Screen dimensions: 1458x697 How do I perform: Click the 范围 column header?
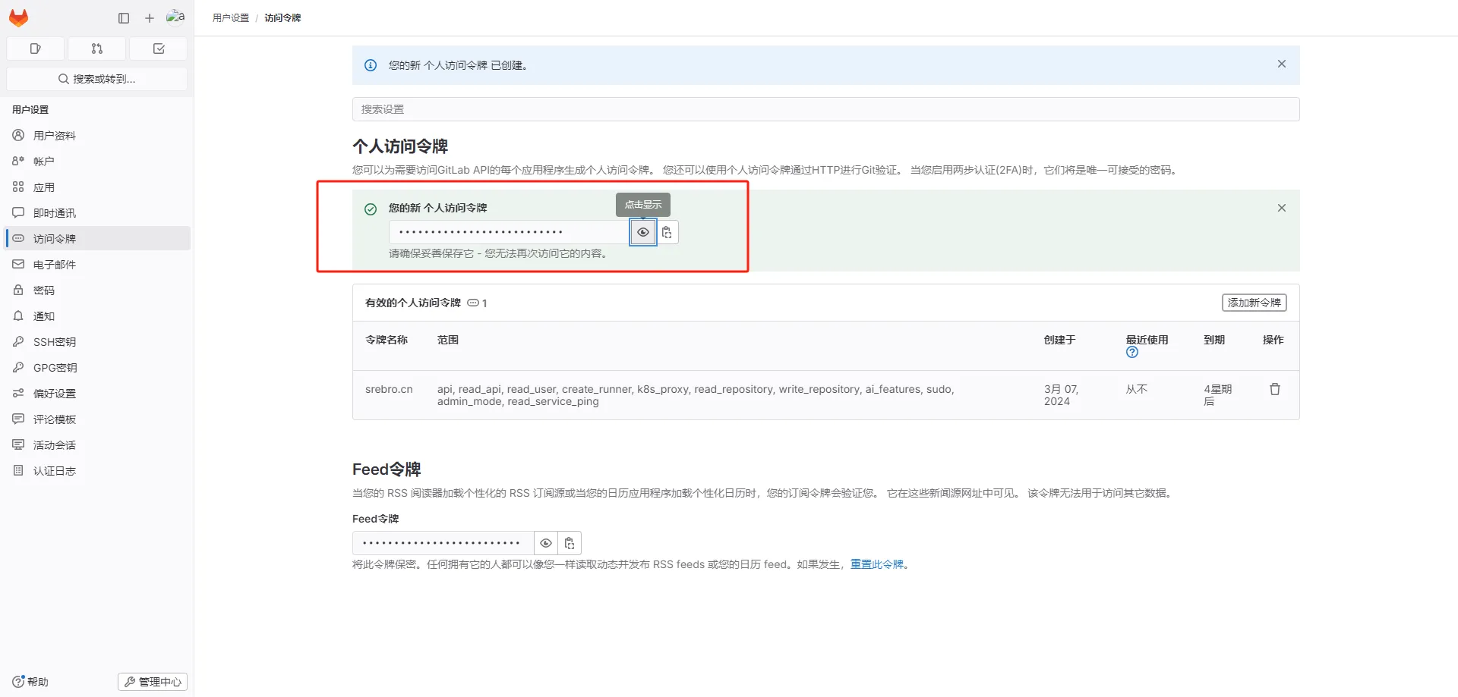click(x=448, y=340)
